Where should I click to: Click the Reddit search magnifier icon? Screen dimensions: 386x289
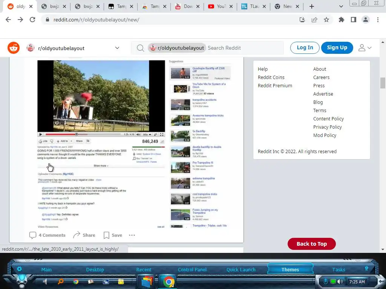click(x=140, y=48)
